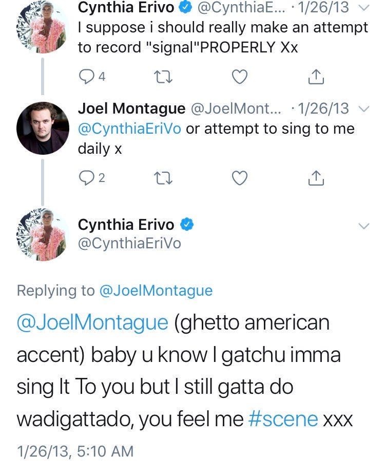This screenshot has width=385, height=472.
Task: Open the 1/26/13, 5:10 AM timestamp
Action: (75, 451)
